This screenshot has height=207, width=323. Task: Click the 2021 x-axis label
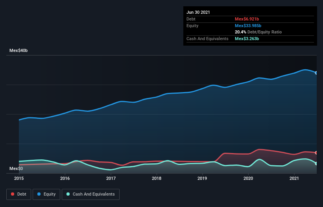pos(294,178)
